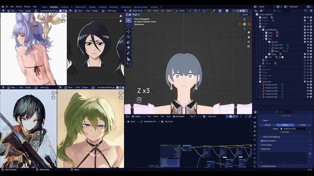Click the Bevel Object field FinalCurve.002
Image resolution: width=314 pixels, height=176 pixels.
click(x=294, y=129)
